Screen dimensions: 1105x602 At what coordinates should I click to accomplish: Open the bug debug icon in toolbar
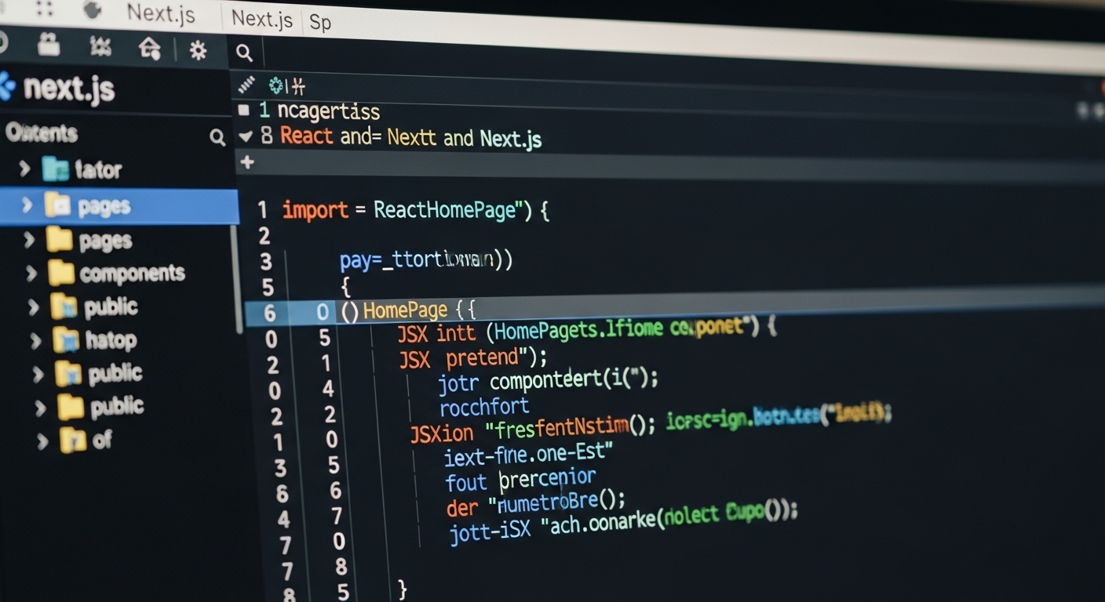tap(100, 47)
